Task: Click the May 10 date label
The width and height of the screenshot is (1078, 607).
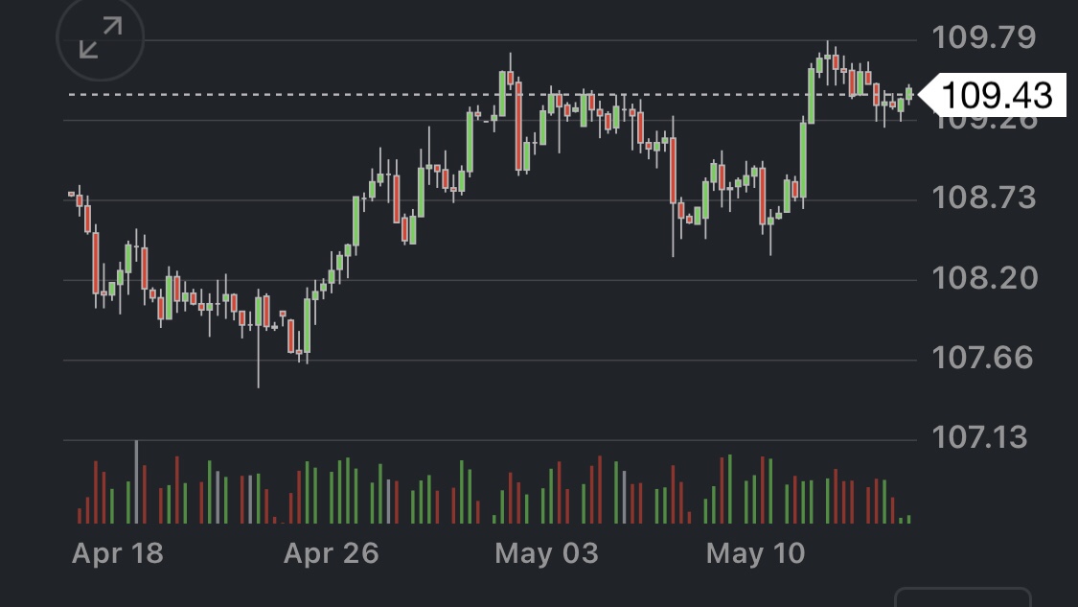Action: click(757, 553)
